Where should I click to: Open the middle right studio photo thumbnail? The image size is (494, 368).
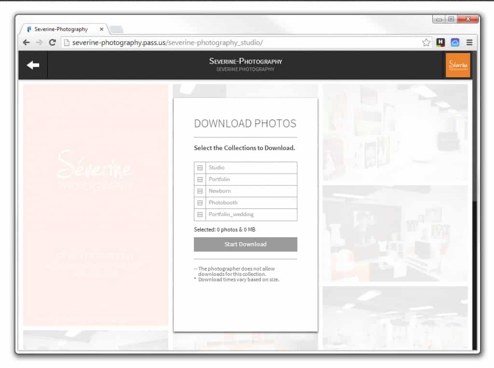395,233
